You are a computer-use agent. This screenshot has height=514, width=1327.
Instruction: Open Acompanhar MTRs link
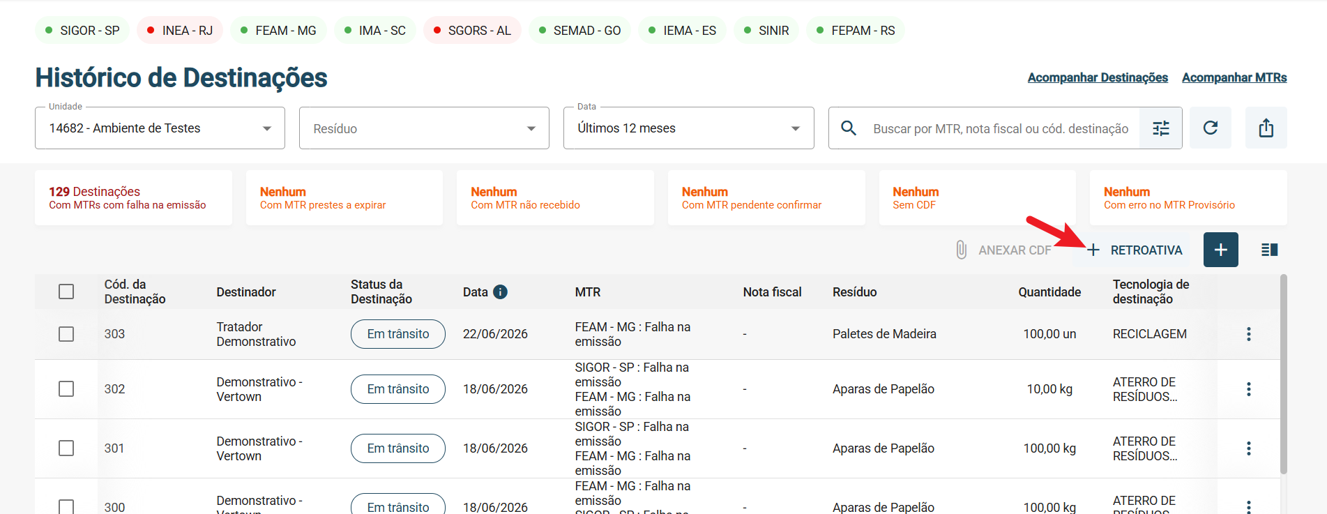1234,77
